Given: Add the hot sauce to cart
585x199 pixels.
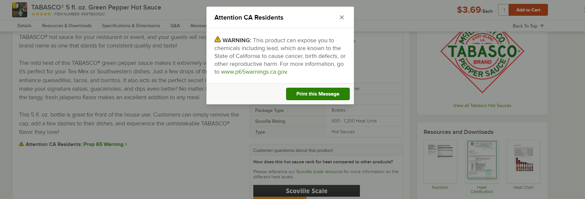Looking at the screenshot, I should point(528,10).
